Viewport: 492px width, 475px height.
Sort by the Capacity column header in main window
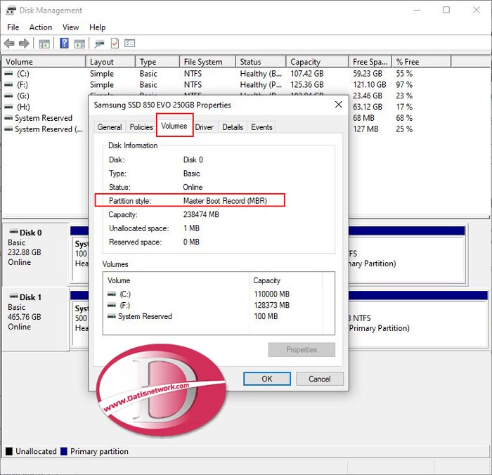point(318,62)
